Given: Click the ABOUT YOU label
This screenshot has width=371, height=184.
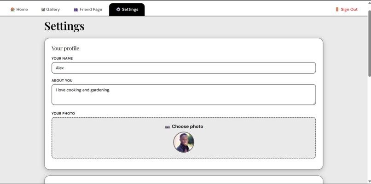Looking at the screenshot, I should [62, 80].
